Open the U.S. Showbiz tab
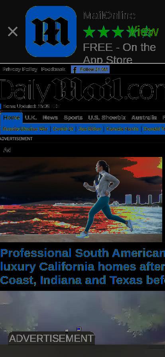Image resolution: width=165 pixels, height=357 pixels. pos(107,118)
